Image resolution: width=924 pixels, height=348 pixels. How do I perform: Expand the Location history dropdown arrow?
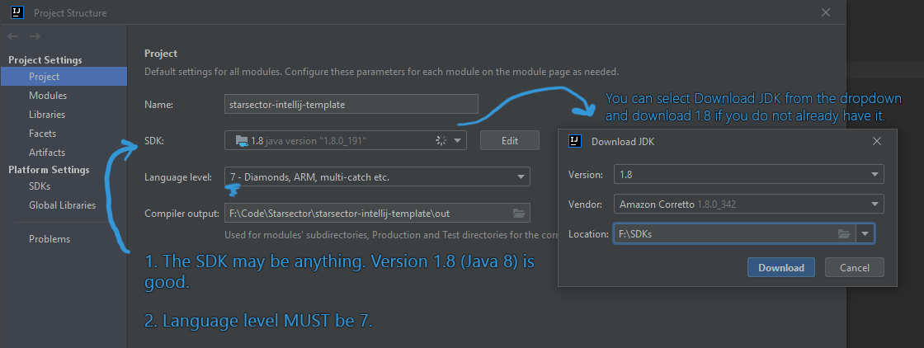click(865, 234)
